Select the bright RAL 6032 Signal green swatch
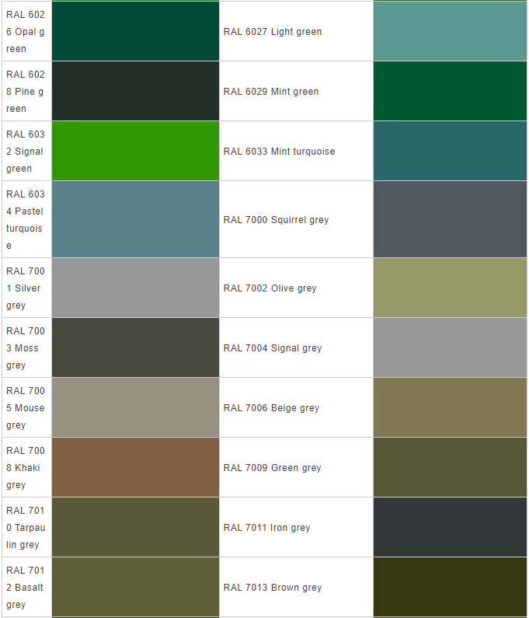 click(x=135, y=151)
